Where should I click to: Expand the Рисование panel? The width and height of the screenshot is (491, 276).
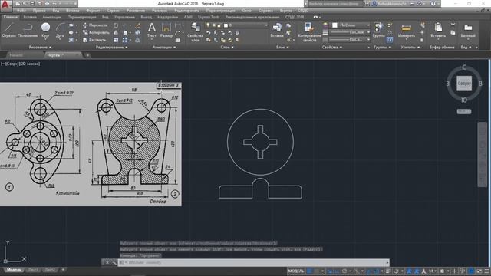pyautogui.click(x=40, y=48)
